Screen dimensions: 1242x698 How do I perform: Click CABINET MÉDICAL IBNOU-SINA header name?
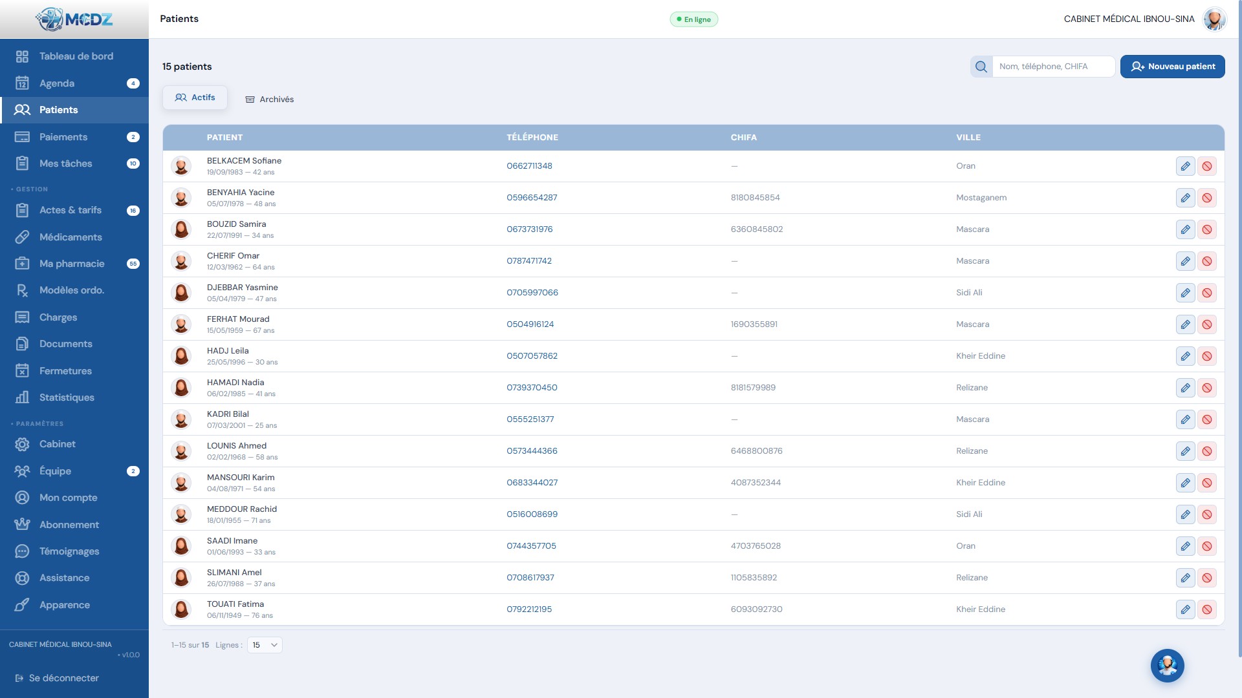(x=1129, y=19)
